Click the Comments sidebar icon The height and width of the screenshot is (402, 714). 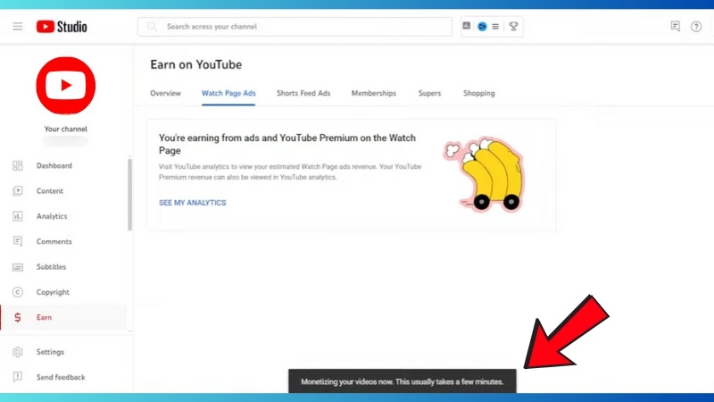(18, 241)
